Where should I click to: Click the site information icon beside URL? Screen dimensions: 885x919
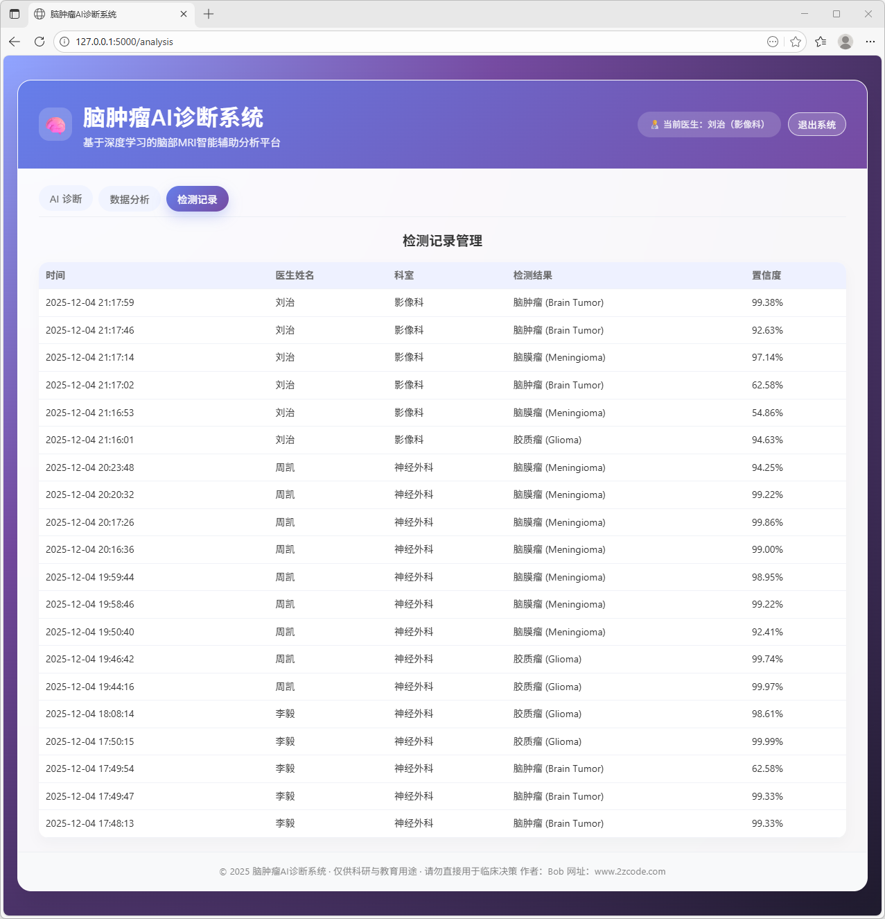[x=64, y=42]
